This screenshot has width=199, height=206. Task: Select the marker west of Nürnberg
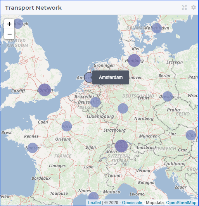coord(123,108)
